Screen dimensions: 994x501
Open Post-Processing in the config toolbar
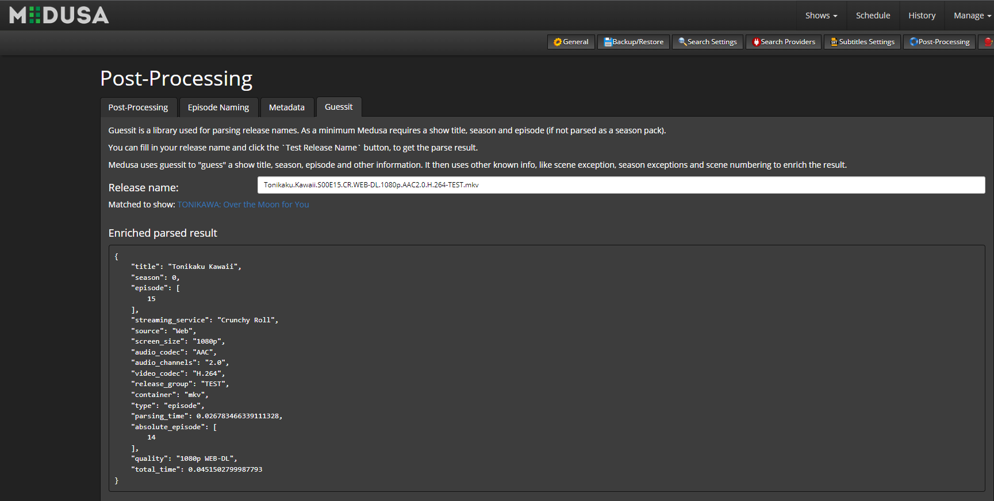click(939, 42)
